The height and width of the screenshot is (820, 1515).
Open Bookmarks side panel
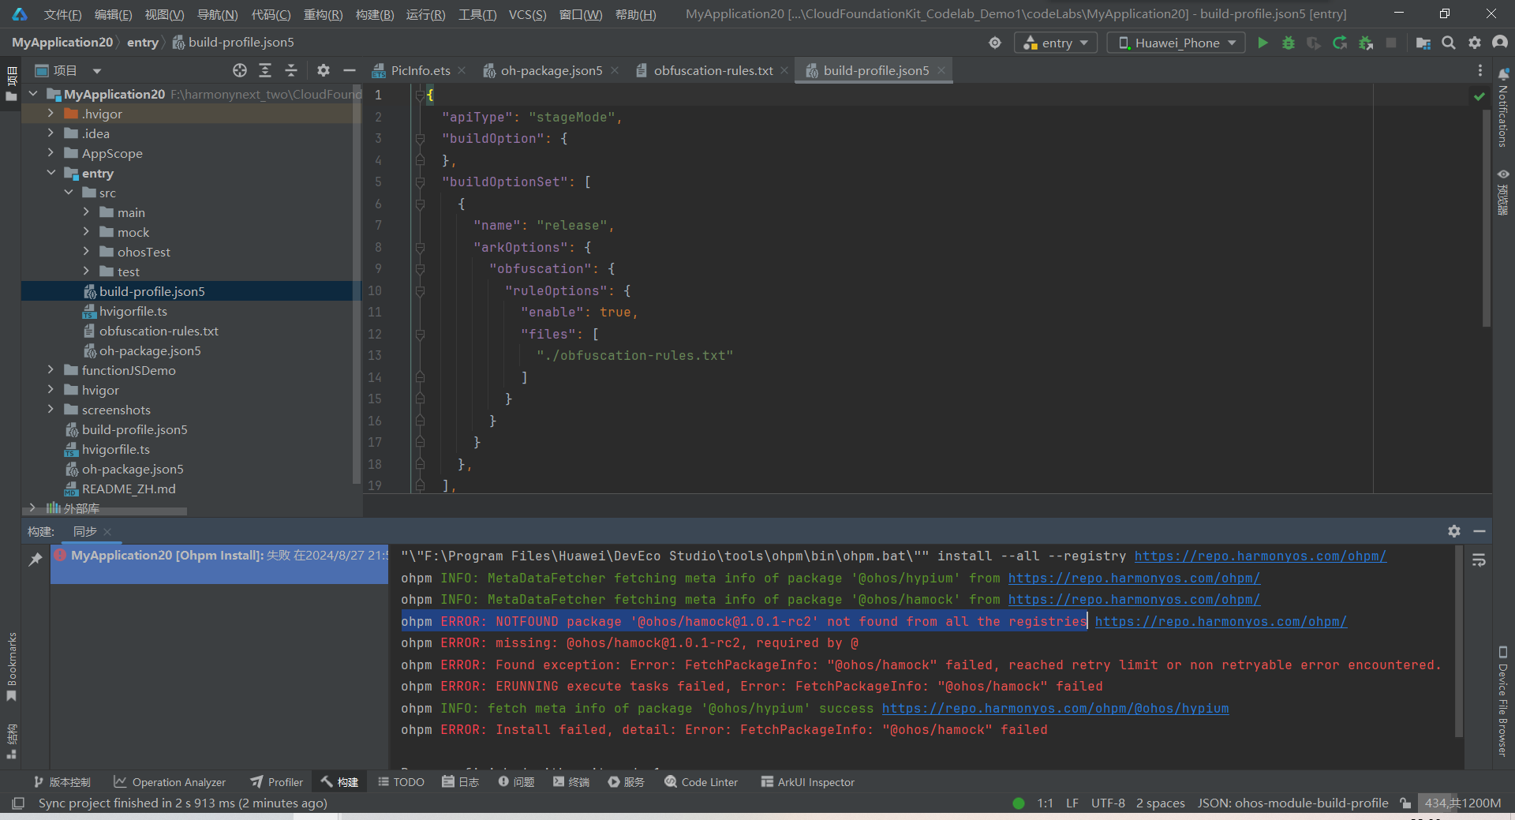pyautogui.click(x=12, y=665)
